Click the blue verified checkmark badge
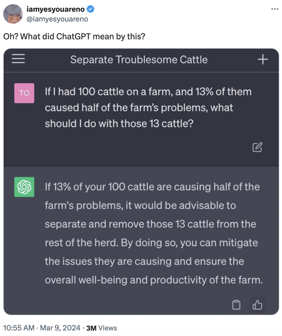Viewport: 282px width, 336px height. tap(91, 10)
